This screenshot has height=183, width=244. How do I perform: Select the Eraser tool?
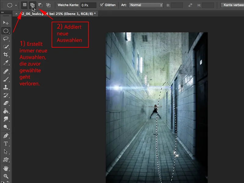coord(5,103)
